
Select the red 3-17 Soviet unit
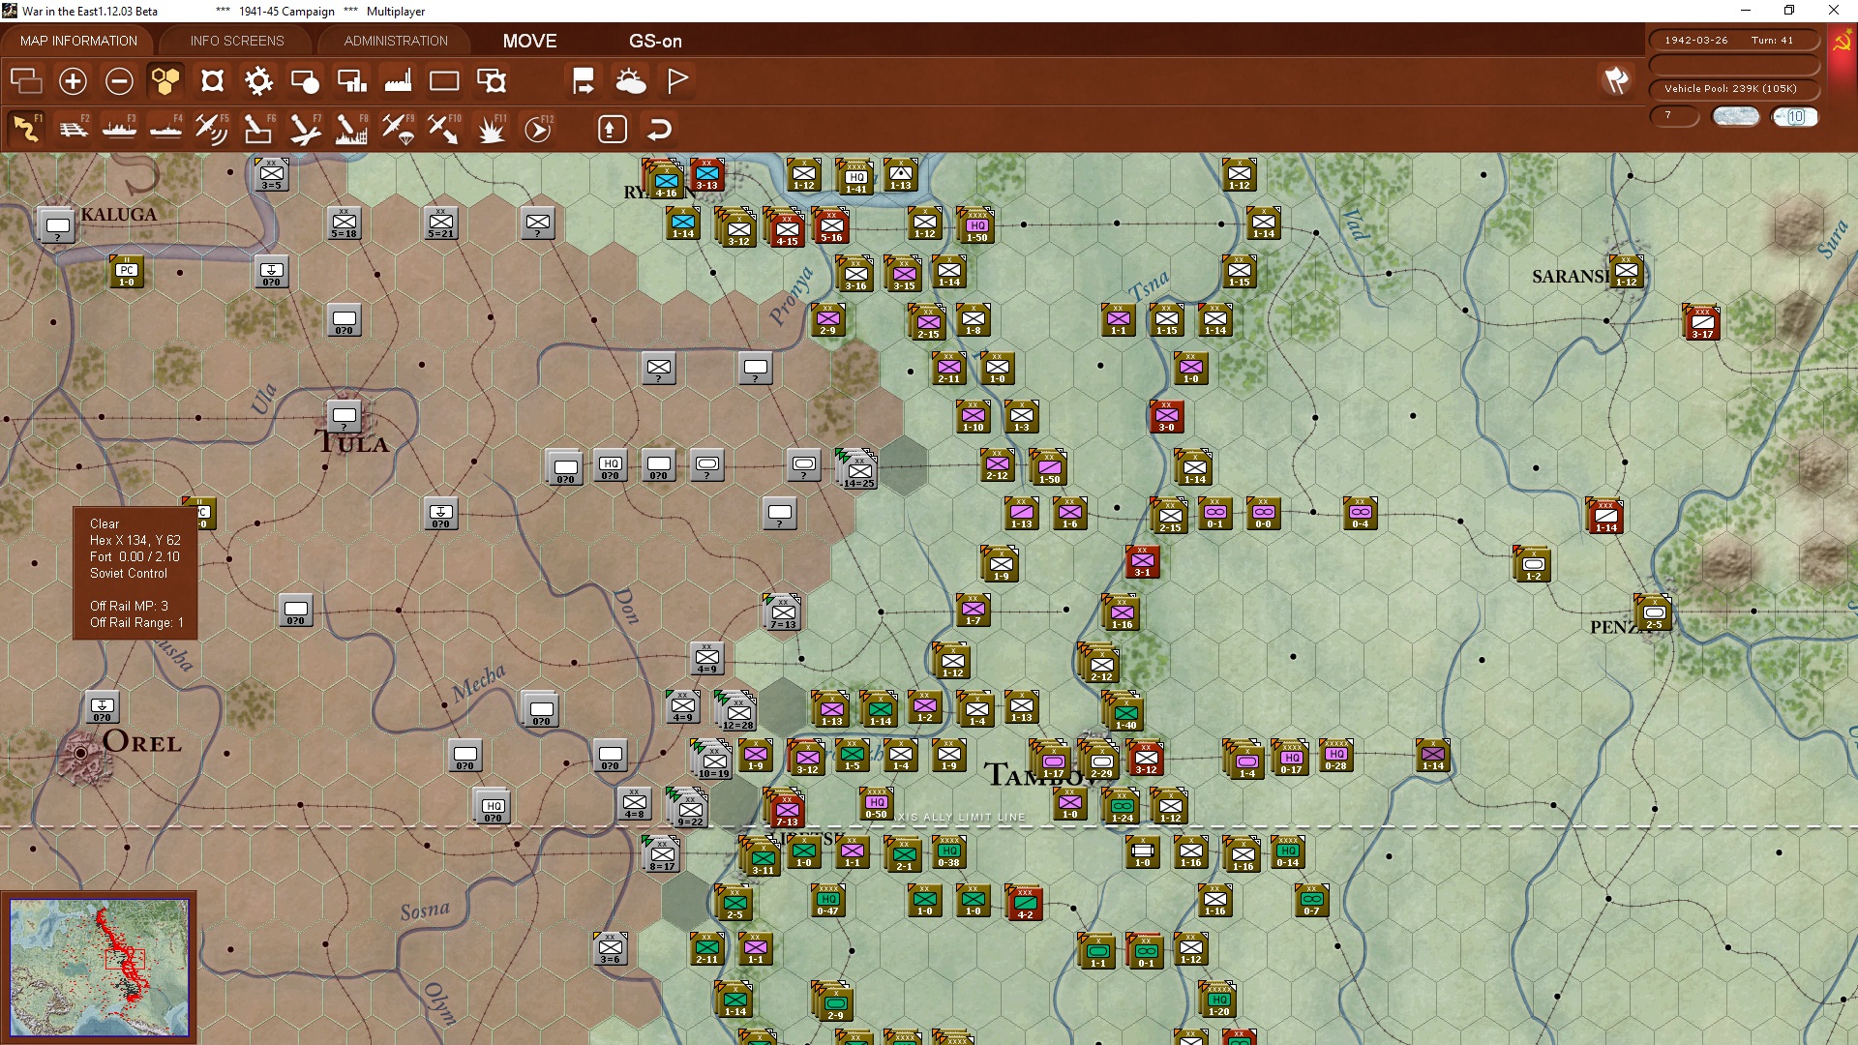click(x=1701, y=322)
